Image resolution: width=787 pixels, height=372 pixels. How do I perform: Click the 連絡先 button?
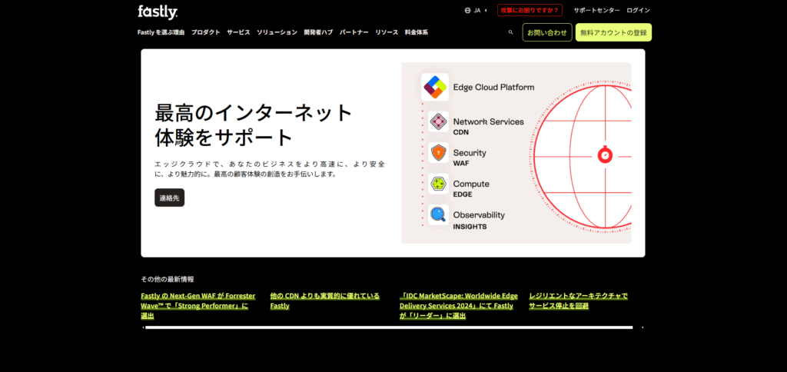[169, 198]
